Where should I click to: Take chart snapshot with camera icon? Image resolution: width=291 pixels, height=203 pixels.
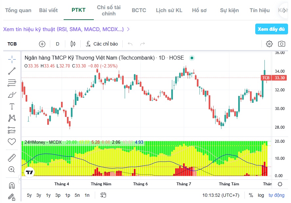click(281, 44)
